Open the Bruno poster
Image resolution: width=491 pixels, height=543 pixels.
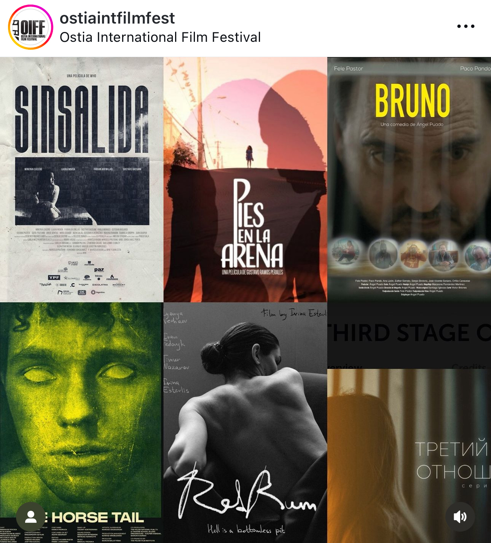(x=409, y=179)
